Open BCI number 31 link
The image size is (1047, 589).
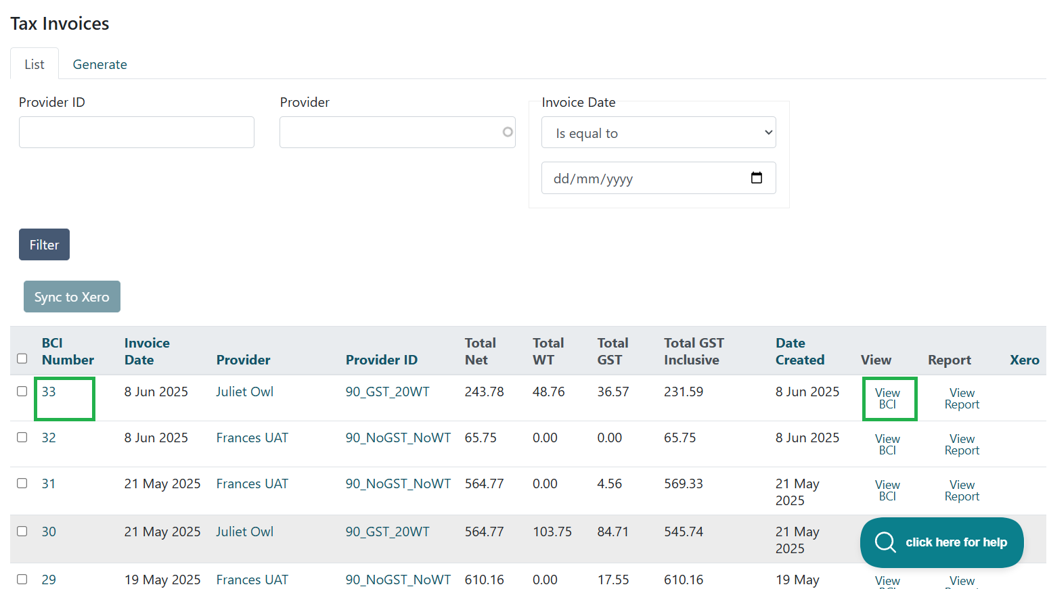click(x=49, y=484)
